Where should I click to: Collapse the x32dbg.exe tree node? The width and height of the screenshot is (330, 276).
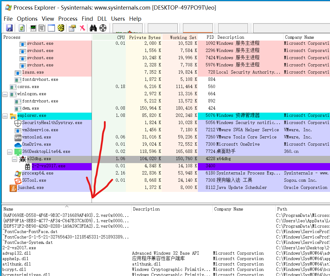click(x=14, y=159)
